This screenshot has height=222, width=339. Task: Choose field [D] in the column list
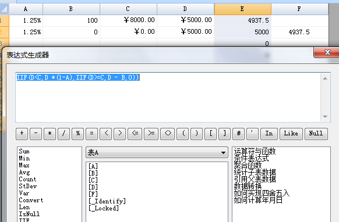[93, 187]
